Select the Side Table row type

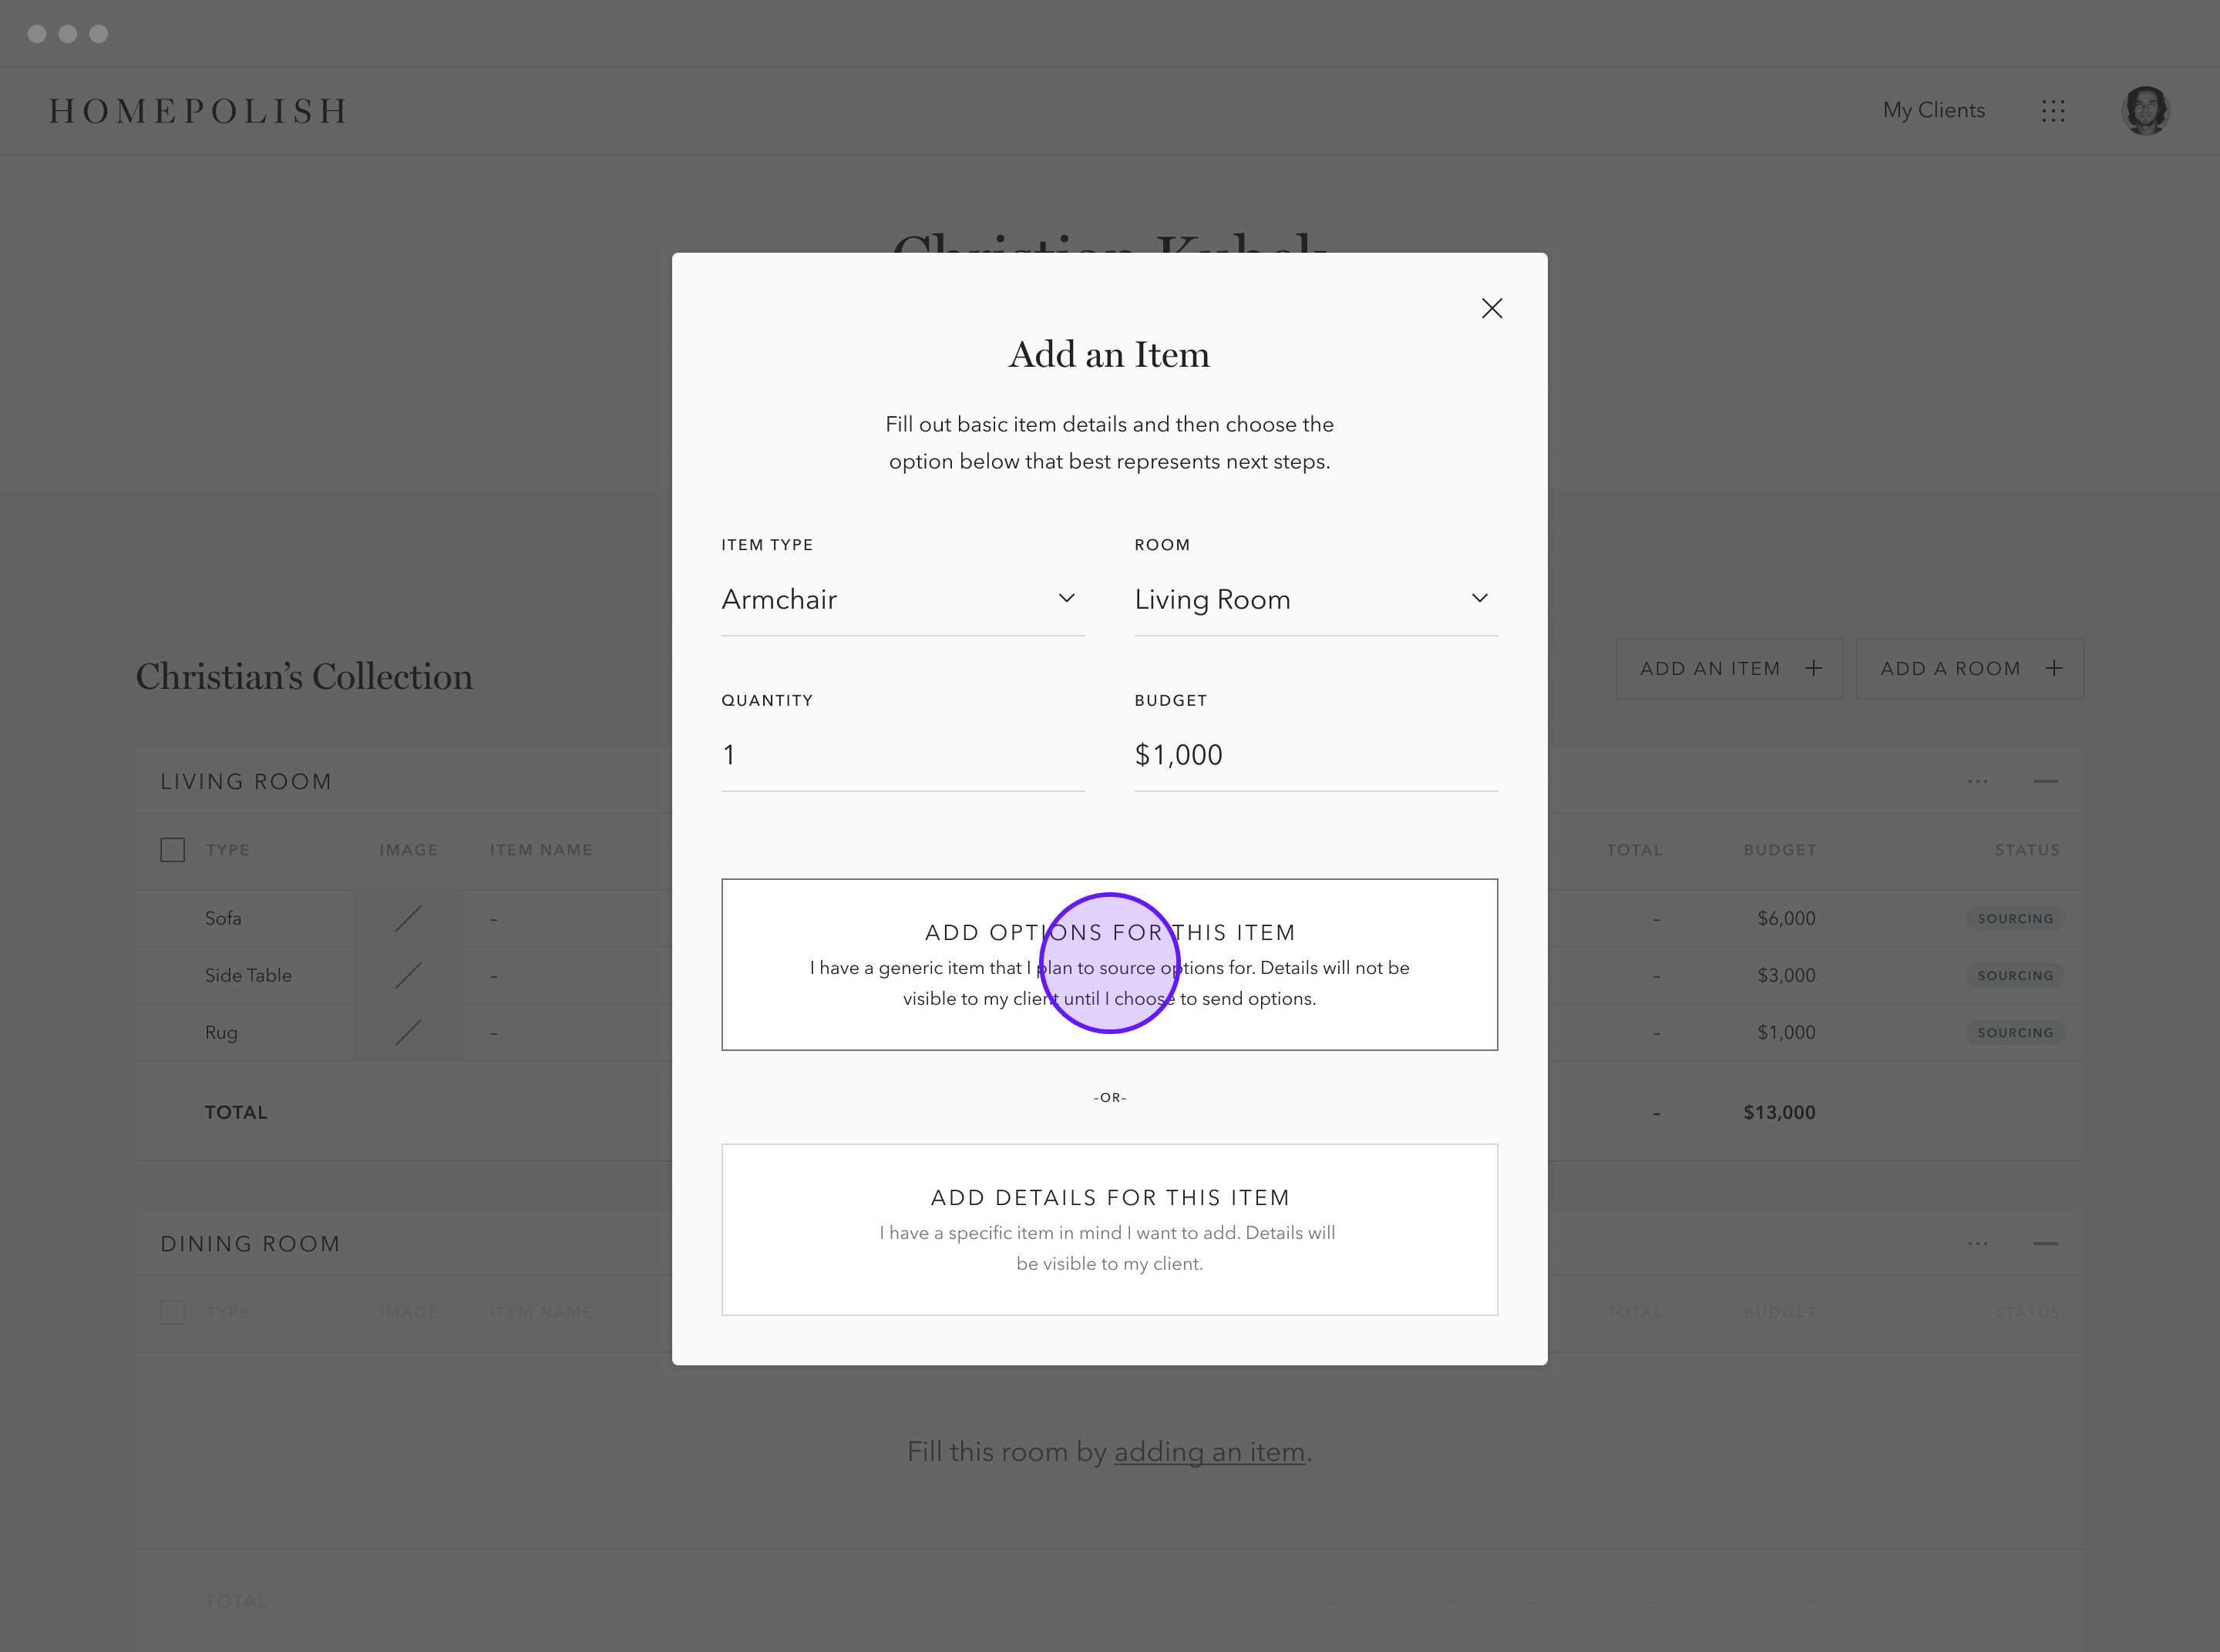pyautogui.click(x=248, y=975)
